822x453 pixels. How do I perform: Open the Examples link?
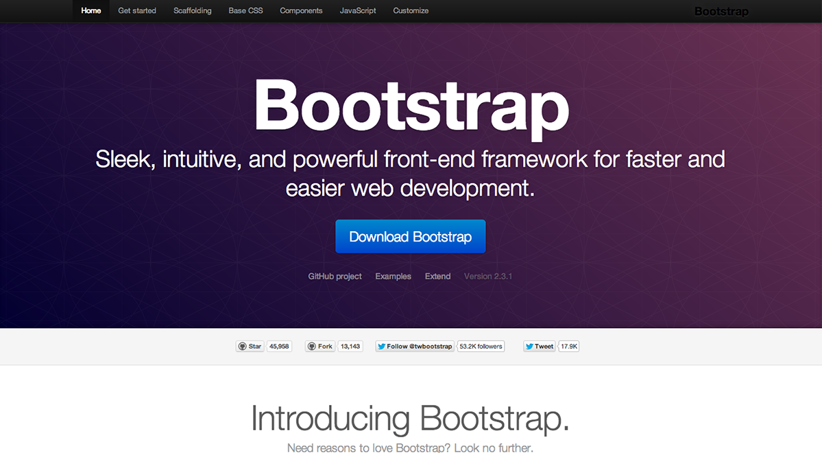pyautogui.click(x=394, y=276)
